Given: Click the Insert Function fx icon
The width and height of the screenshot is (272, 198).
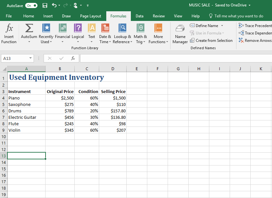Looking at the screenshot, I should pyautogui.click(x=9, y=28).
